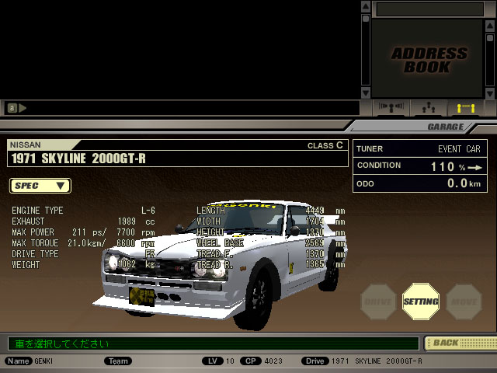Click the HEIGHT '1370 mm' row

[271, 232]
